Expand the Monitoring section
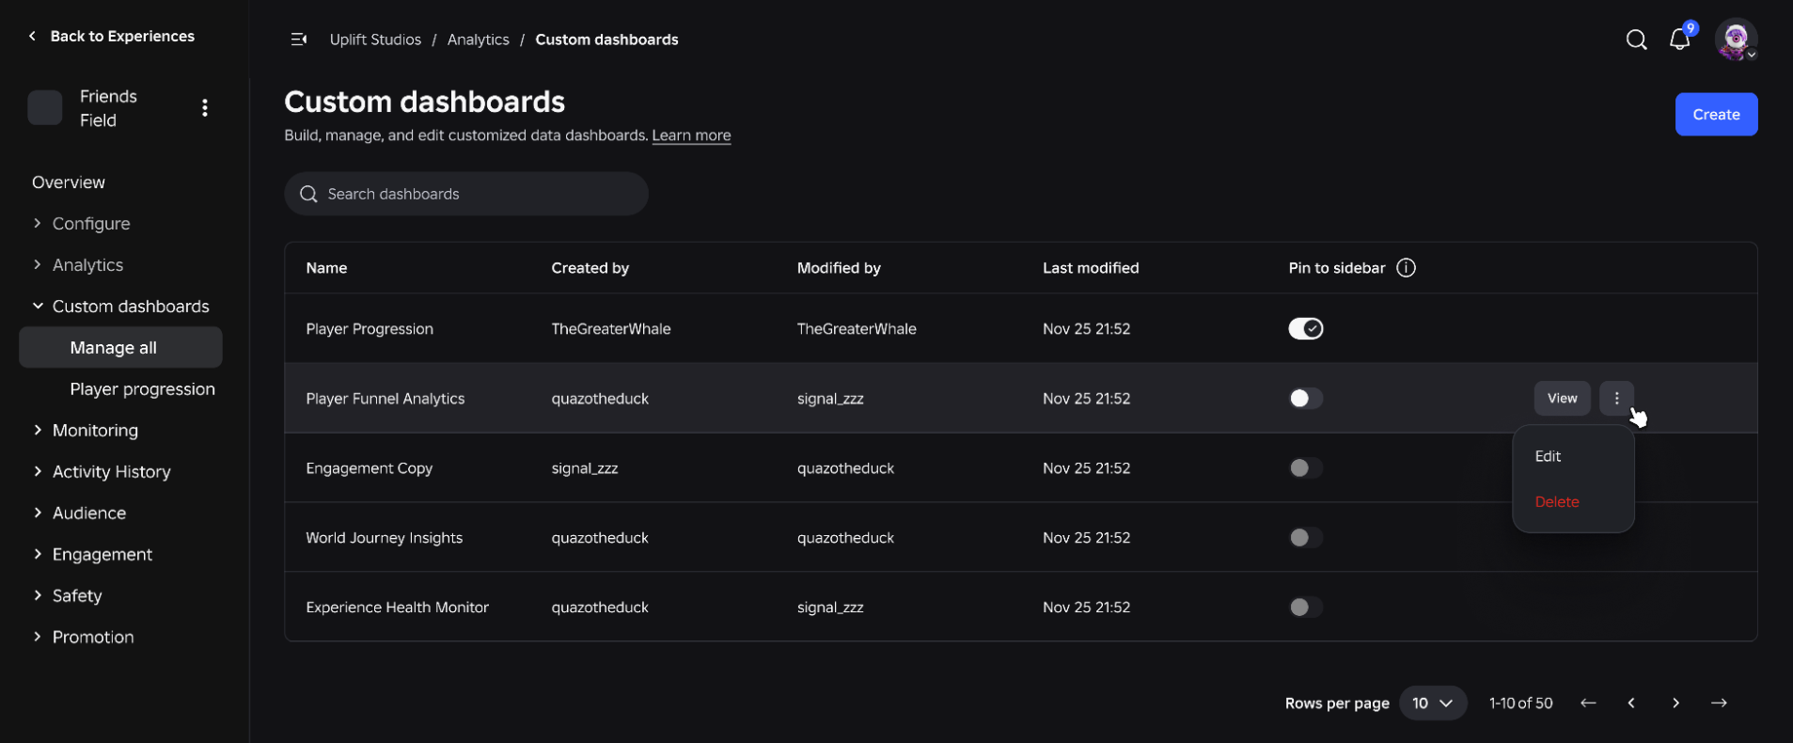The height and width of the screenshot is (743, 1793). (85, 431)
